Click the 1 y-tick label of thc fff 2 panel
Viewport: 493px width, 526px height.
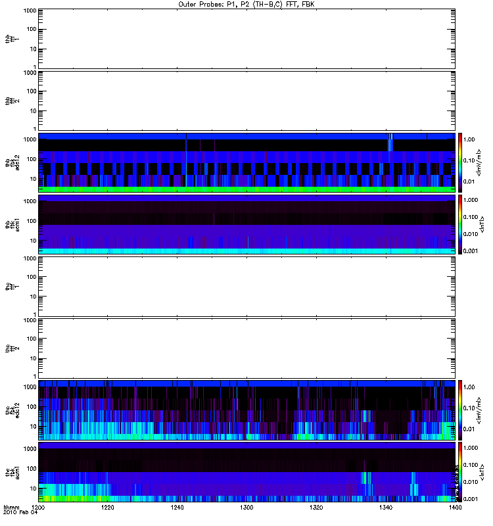pyautogui.click(x=35, y=376)
